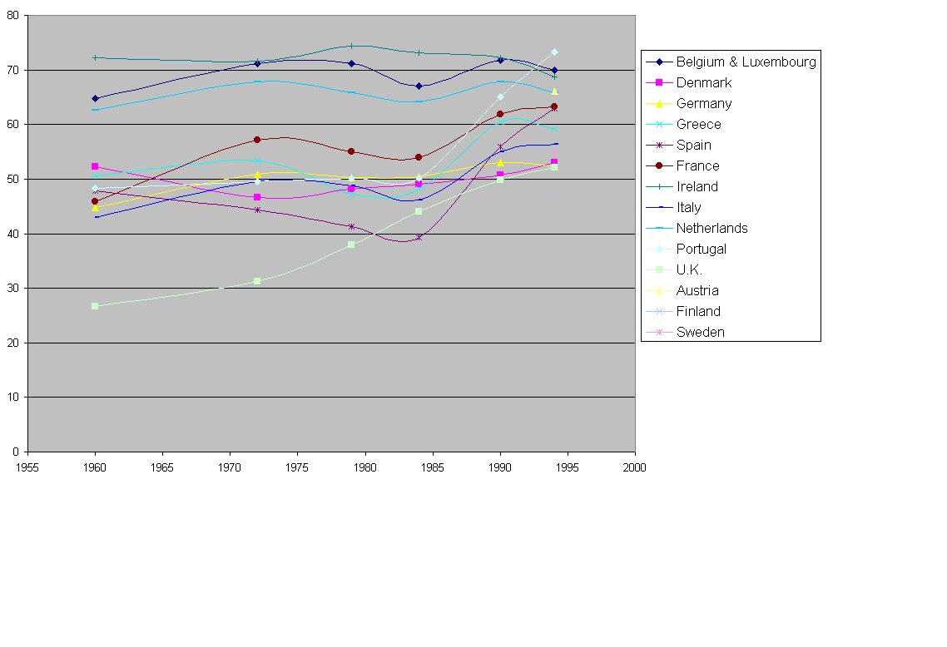Click the pale green square key beside U.K.
947x647 pixels.
(x=660, y=269)
